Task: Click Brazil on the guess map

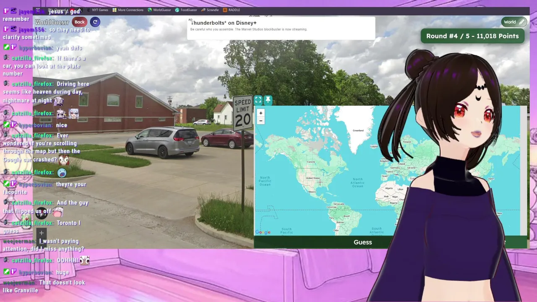Action: tap(347, 216)
